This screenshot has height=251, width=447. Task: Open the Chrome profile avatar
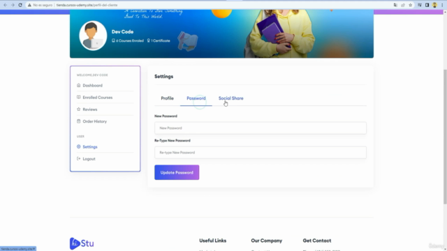pyautogui.click(x=434, y=5)
